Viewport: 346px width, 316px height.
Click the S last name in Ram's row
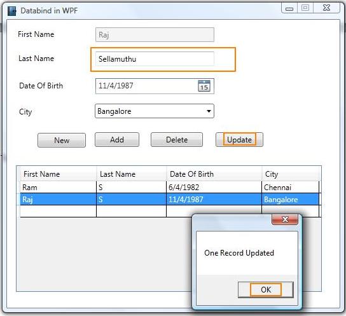(x=131, y=187)
